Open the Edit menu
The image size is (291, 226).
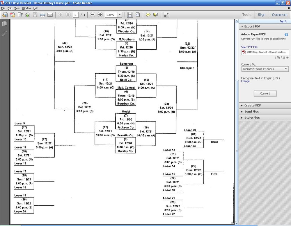coord(10,8)
